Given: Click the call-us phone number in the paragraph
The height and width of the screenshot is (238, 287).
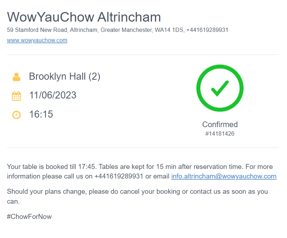Looking at the screenshot, I should 119,176.
